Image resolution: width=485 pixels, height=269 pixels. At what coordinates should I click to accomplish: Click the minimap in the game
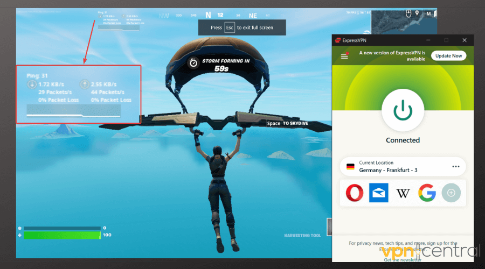click(x=404, y=22)
